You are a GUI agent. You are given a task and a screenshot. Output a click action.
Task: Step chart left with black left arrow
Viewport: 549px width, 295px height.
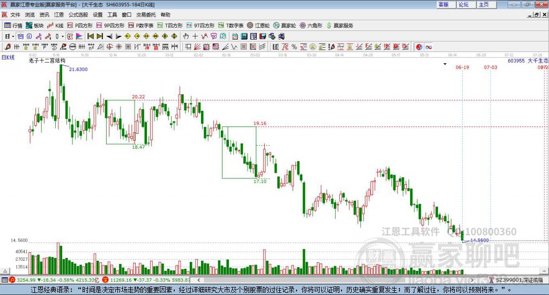pos(109,36)
